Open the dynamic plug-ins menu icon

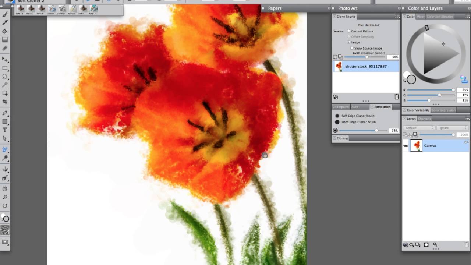click(x=412, y=245)
